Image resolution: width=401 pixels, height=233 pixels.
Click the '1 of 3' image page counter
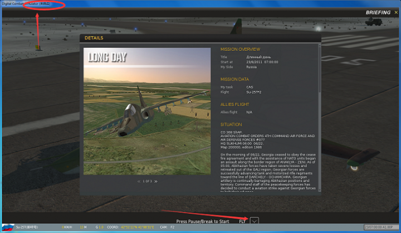click(x=148, y=181)
